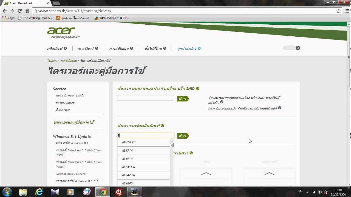
Task: Open the Chrome menu button
Action: (x=347, y=11)
